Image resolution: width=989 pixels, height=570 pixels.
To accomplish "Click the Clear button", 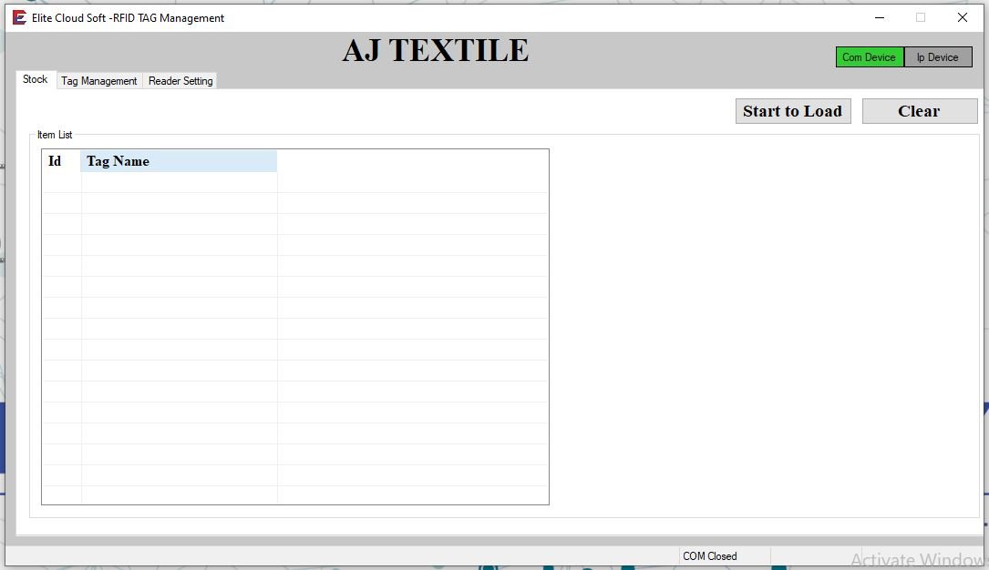I will click(919, 111).
